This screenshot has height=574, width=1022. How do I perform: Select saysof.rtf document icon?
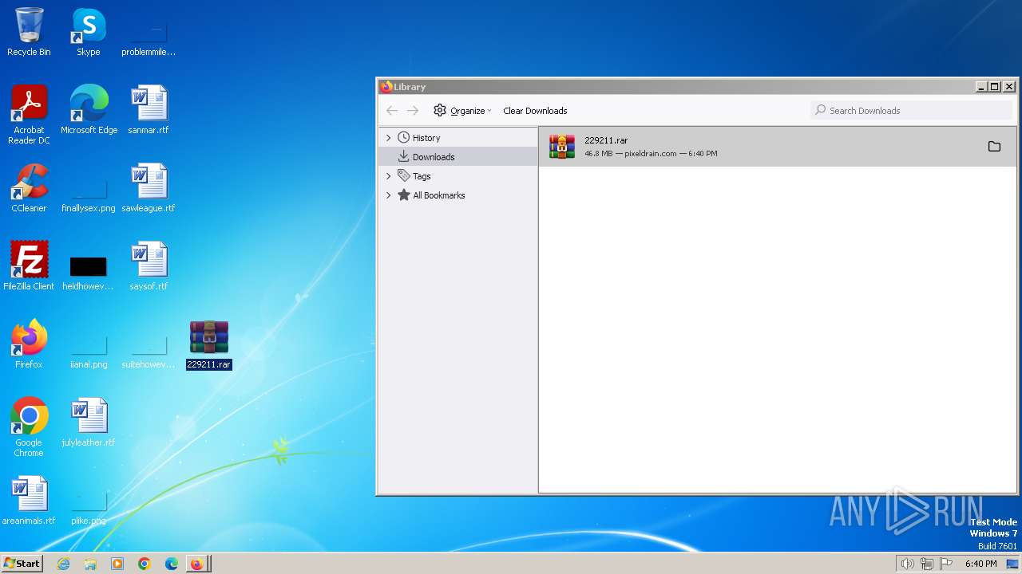[149, 265]
